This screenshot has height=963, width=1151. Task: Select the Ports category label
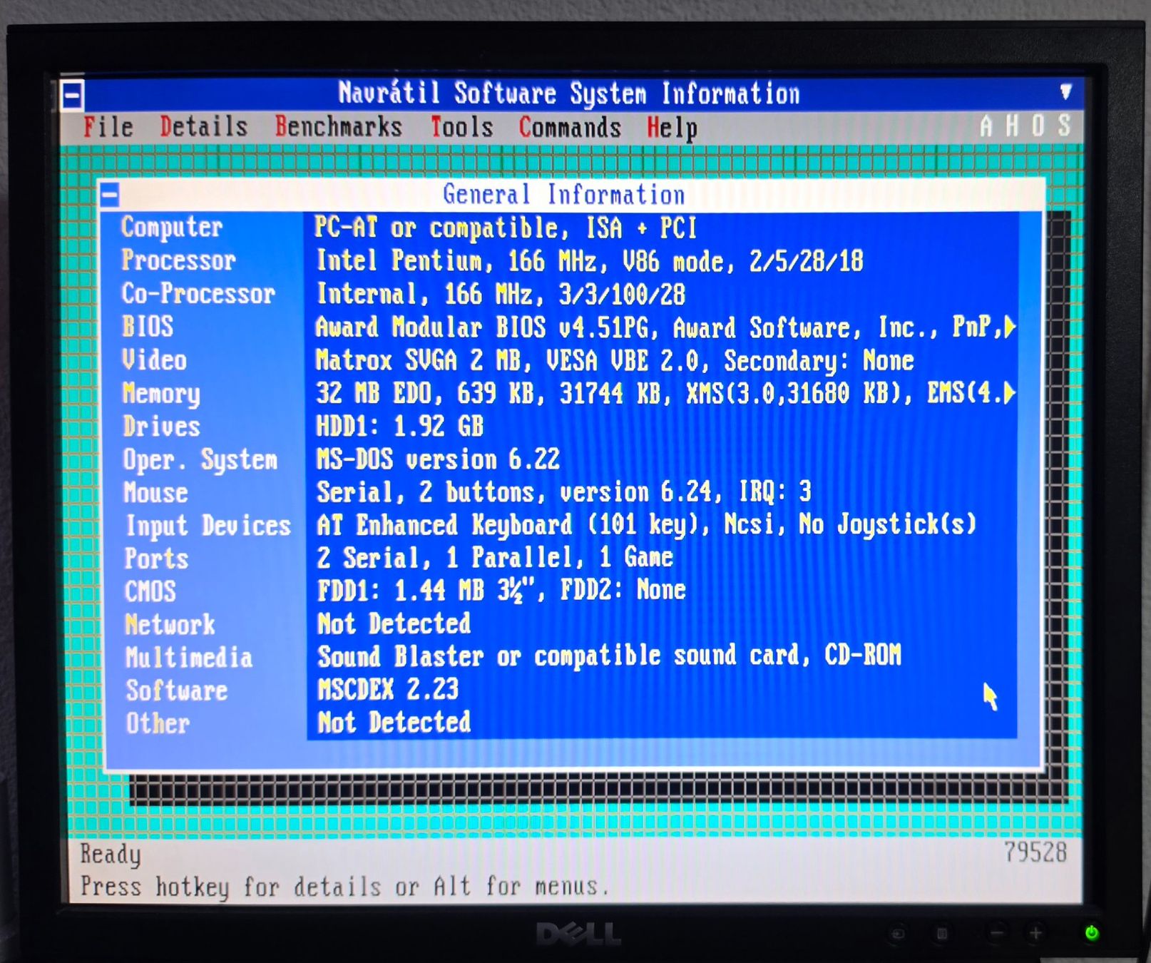[x=156, y=558]
